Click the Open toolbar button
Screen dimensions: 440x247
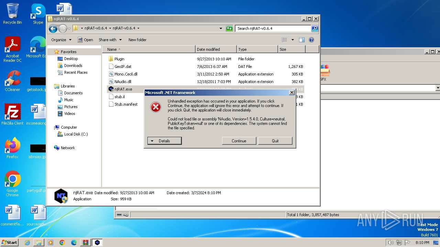click(x=85, y=40)
